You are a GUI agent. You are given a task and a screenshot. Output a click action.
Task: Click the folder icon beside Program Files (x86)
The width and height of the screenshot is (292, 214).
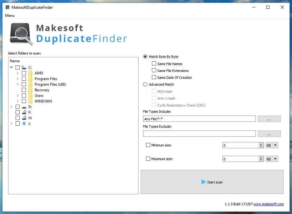pos(30,84)
